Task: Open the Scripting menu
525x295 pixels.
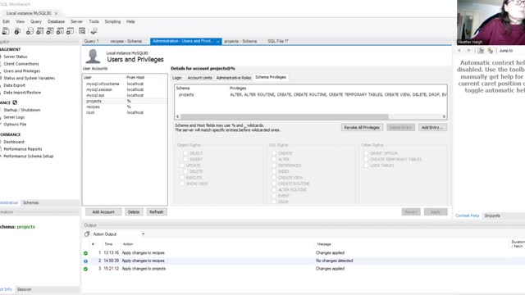Action: coord(112,21)
